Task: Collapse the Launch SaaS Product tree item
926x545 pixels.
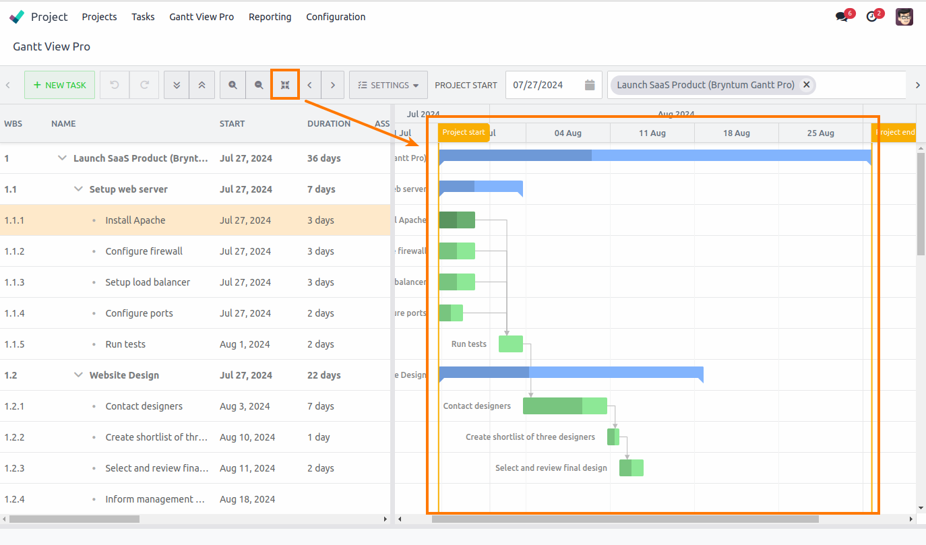Action: (x=62, y=158)
